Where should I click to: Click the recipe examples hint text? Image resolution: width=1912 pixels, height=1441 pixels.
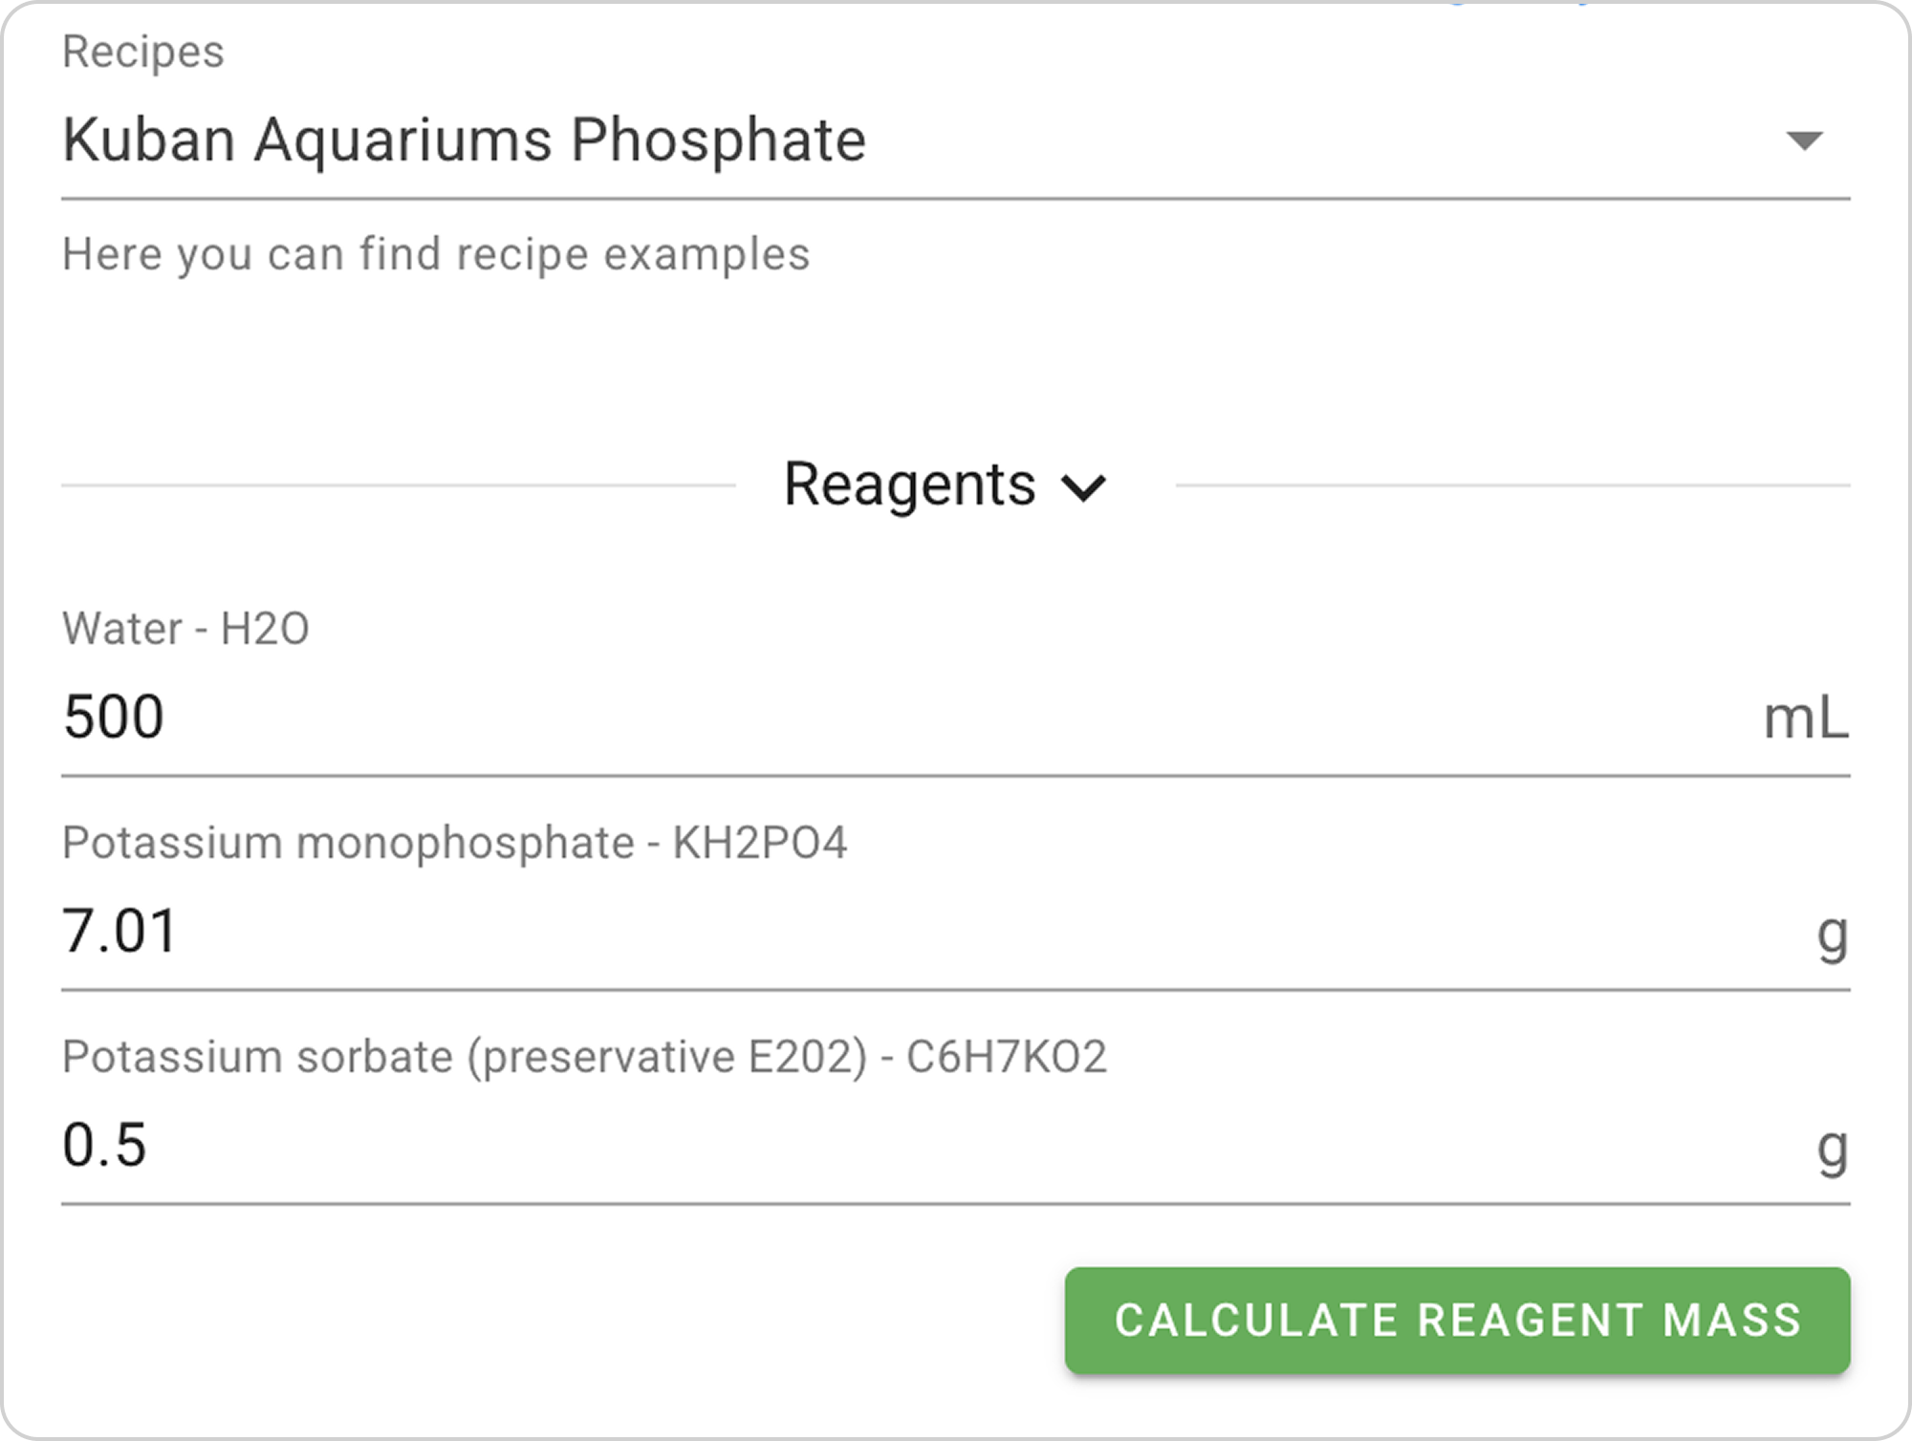click(436, 254)
